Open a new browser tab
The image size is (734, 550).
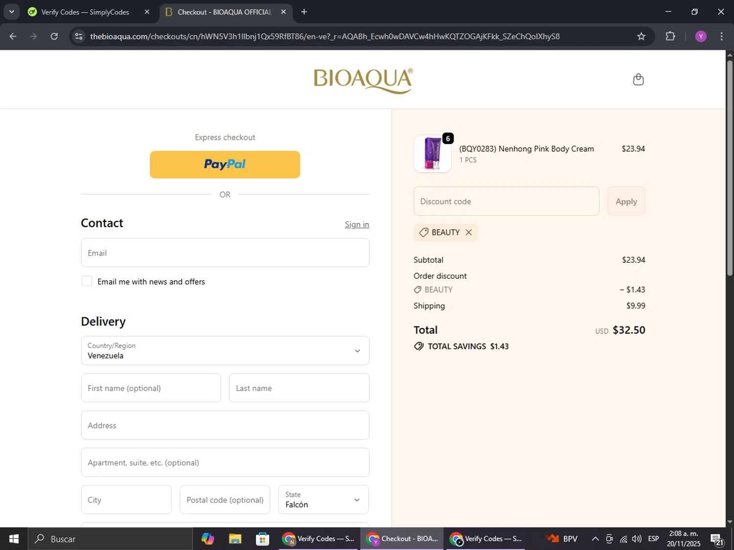pyautogui.click(x=304, y=12)
